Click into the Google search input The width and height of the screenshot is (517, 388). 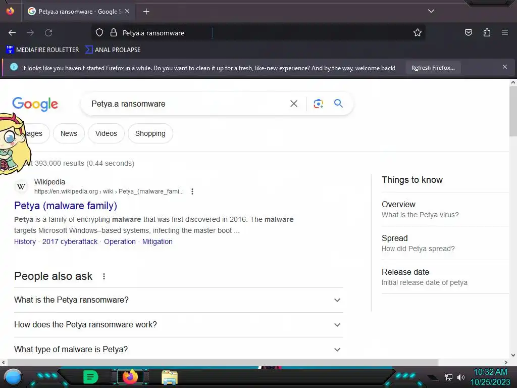click(186, 104)
